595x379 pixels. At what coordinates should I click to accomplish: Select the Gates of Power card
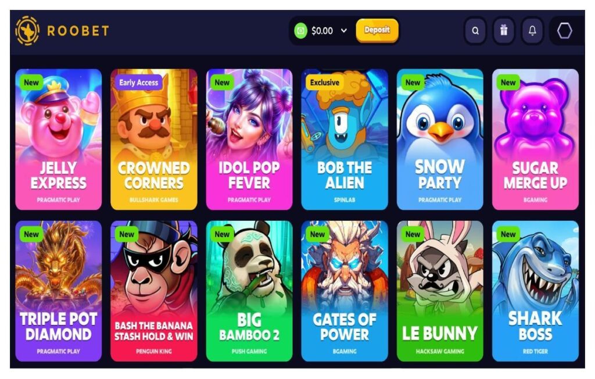coord(345,291)
